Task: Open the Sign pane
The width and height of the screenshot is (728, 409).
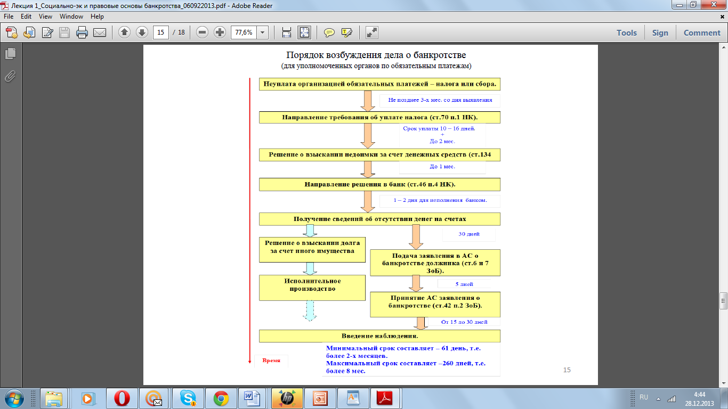Action: (x=660, y=32)
